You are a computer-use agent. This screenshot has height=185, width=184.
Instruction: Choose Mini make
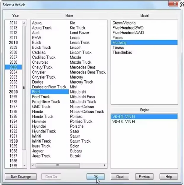[x=73, y=87]
